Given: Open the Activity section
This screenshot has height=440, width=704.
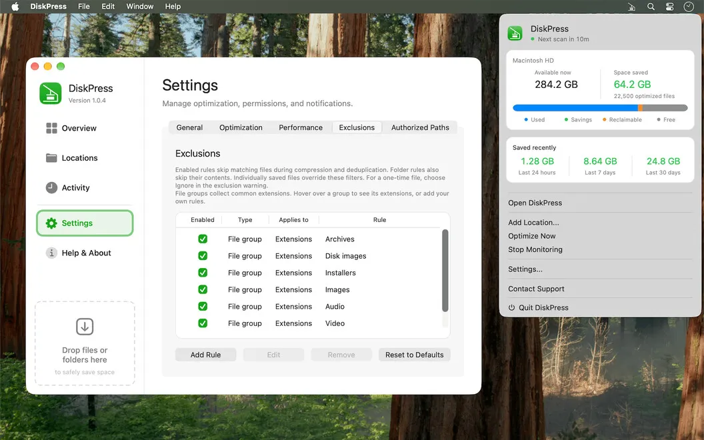Looking at the screenshot, I should point(85,188).
